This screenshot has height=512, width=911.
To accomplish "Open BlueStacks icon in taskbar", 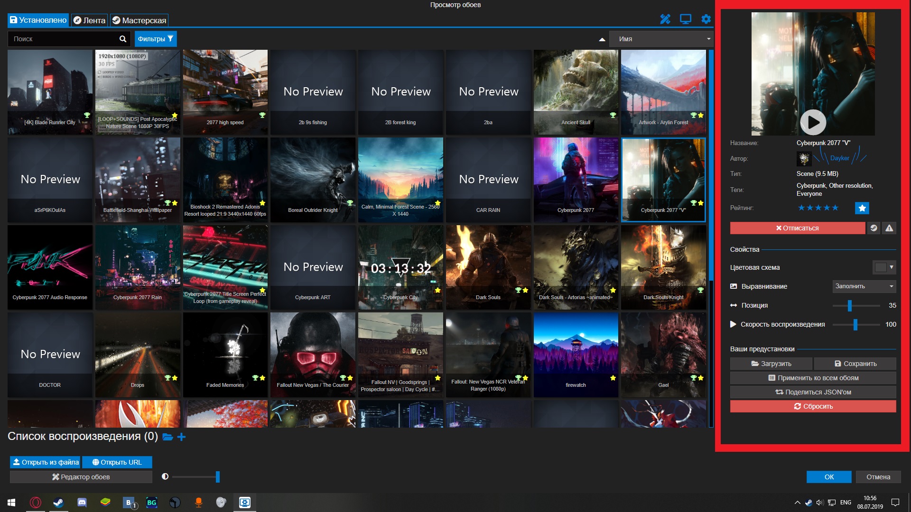I will [105, 503].
